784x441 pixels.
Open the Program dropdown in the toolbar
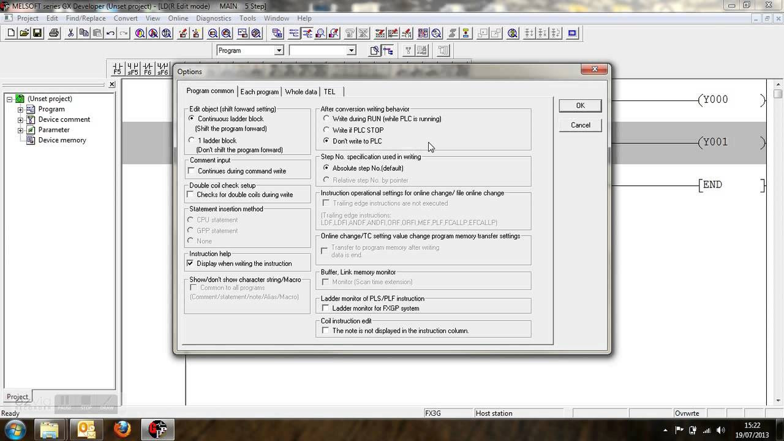[279, 50]
